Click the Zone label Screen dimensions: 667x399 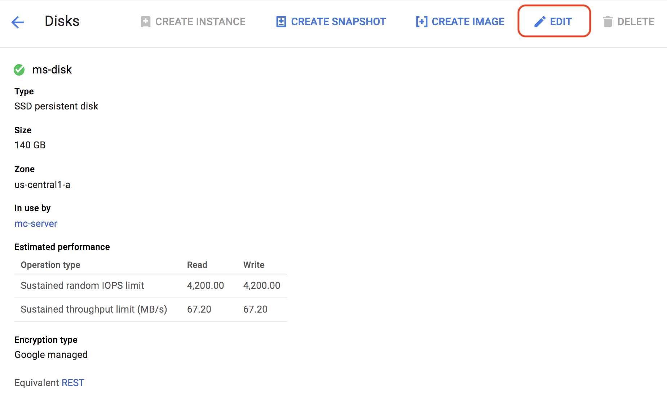pos(25,169)
